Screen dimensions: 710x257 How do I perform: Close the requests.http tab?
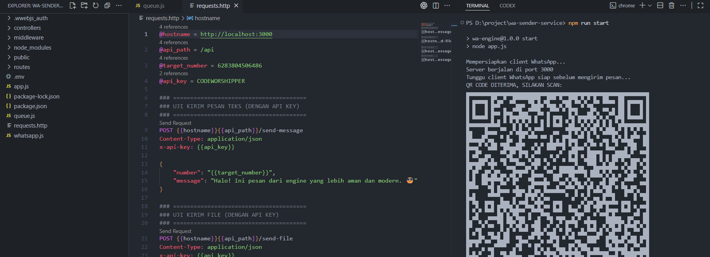[236, 6]
